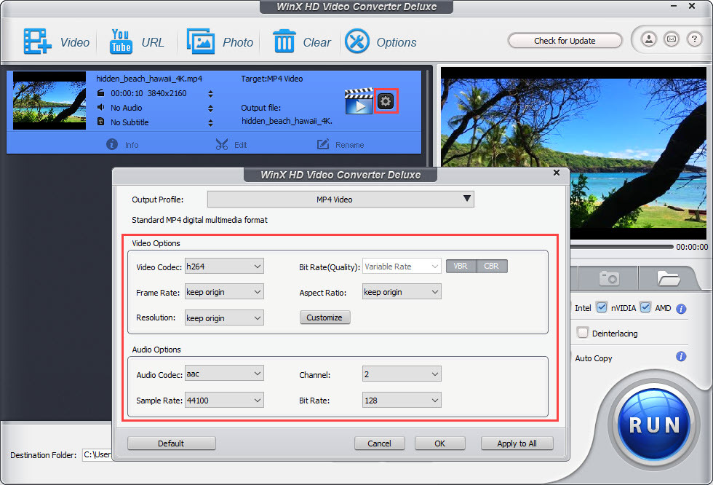This screenshot has height=485, width=713.
Task: Click the speaker icon beside No Audio
Action: coord(101,107)
